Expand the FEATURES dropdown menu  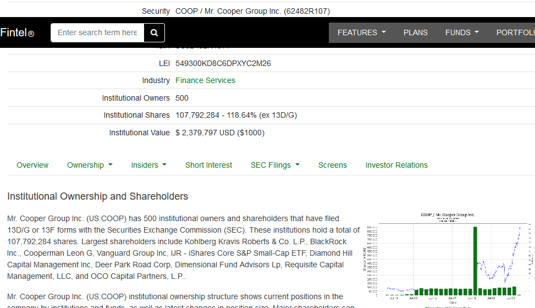tap(362, 33)
